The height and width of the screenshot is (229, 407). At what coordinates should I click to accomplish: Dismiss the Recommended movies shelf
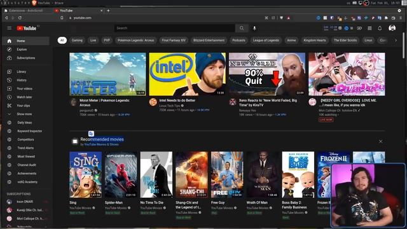[380, 141]
